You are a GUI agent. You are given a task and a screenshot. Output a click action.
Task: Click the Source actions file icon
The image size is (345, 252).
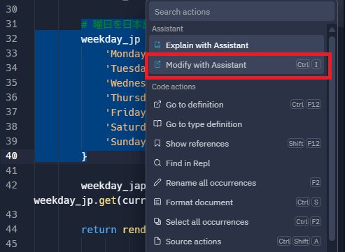(x=157, y=241)
